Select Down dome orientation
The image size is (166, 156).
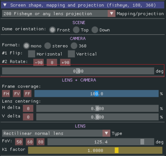pos(95,30)
